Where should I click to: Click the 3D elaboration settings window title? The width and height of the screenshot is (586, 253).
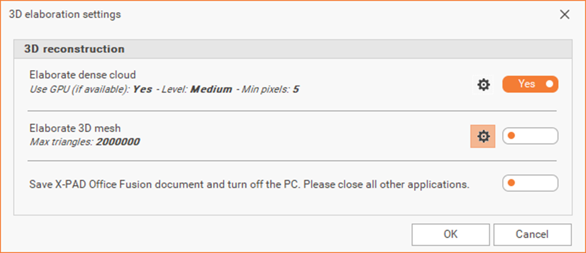click(65, 15)
